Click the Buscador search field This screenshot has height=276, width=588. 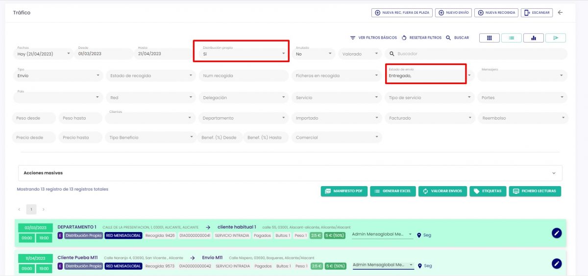(x=478, y=54)
